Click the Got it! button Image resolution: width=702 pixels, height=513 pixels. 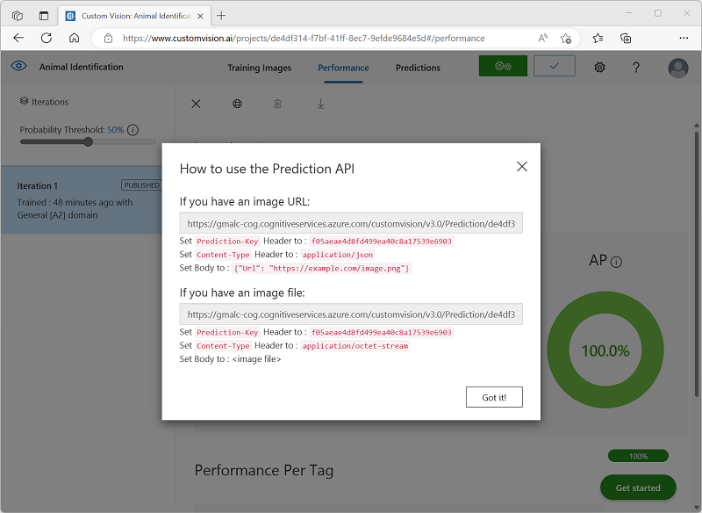[x=494, y=397]
